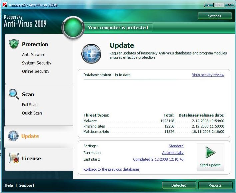This screenshot has width=236, height=193.
Task: Open the Reports button
Action: pyautogui.click(x=215, y=185)
